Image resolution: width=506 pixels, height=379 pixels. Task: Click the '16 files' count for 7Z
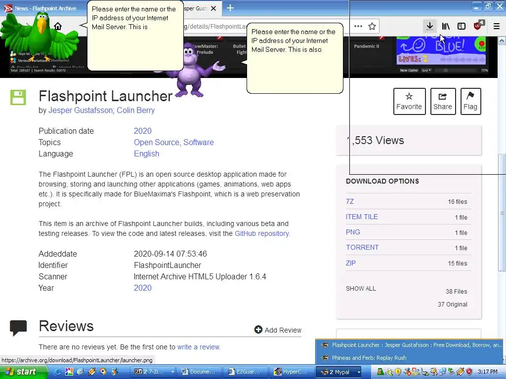coord(457,202)
